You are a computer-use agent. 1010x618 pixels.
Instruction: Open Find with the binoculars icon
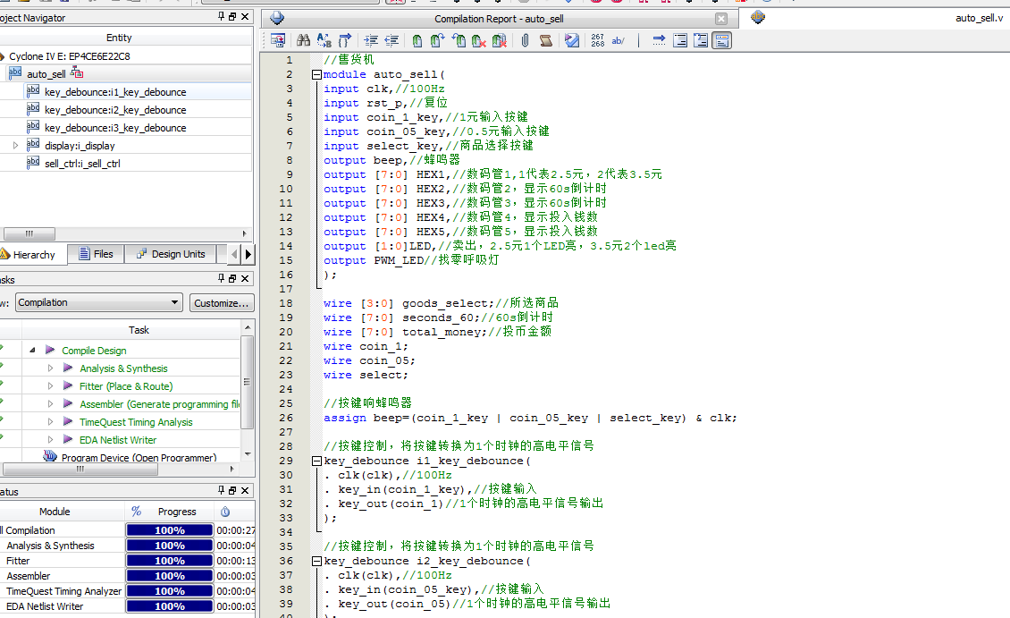pos(303,40)
